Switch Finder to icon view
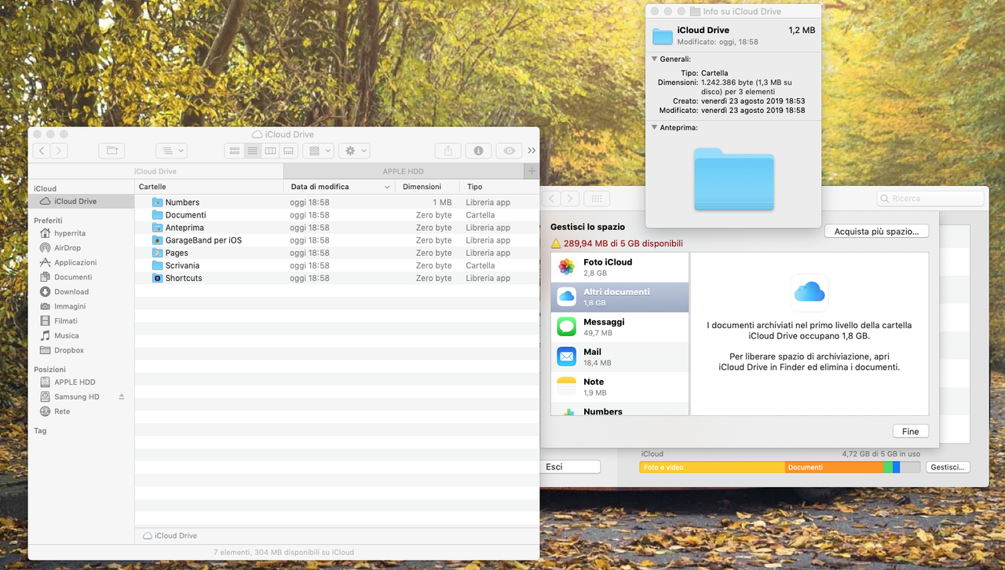 (234, 151)
